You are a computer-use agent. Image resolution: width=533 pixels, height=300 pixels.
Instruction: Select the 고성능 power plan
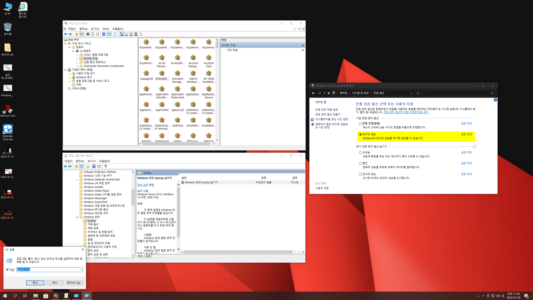[x=360, y=153]
